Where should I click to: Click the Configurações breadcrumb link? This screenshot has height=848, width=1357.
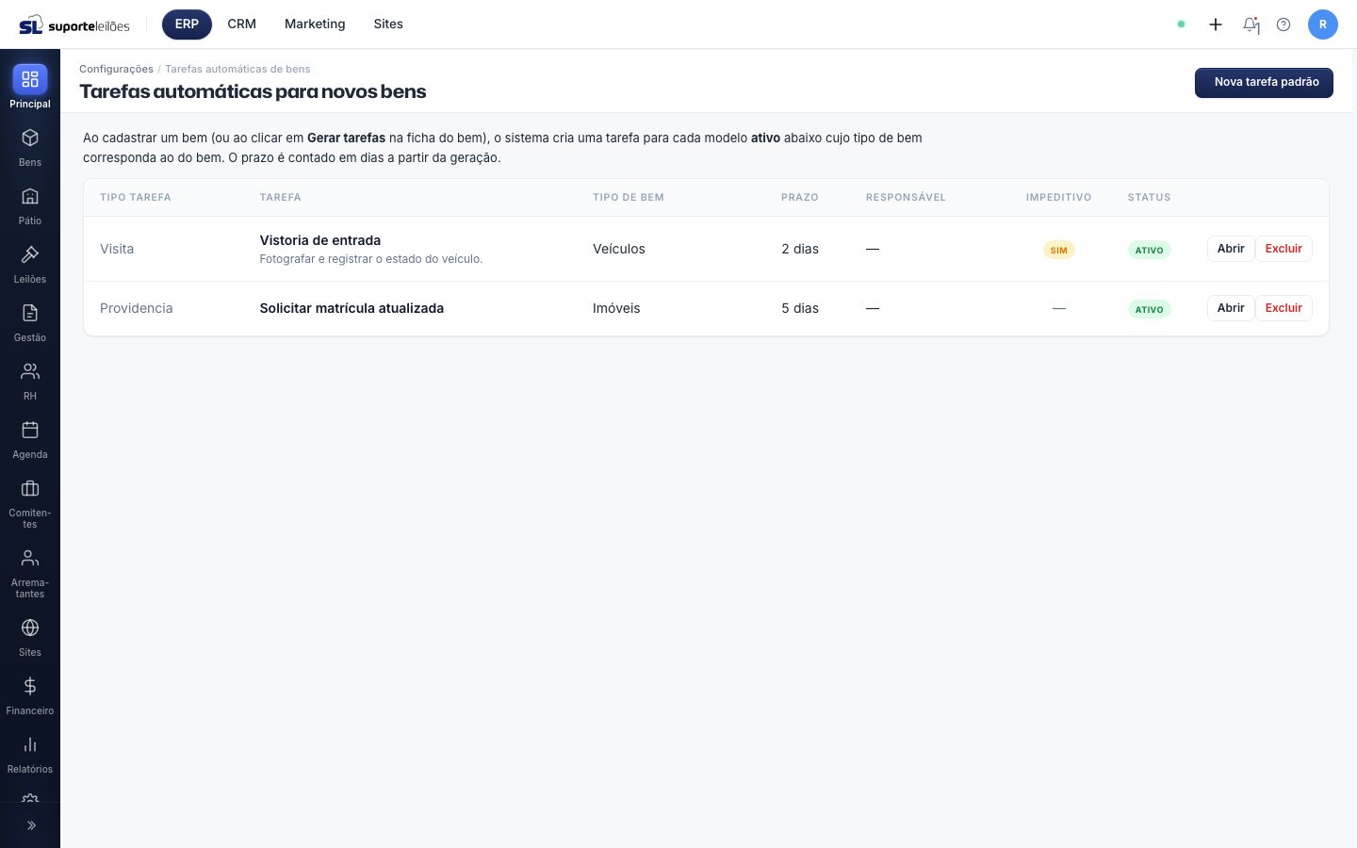pyautogui.click(x=116, y=69)
